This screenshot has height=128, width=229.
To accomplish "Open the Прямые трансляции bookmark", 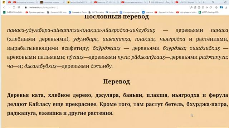I will [35, 12].
